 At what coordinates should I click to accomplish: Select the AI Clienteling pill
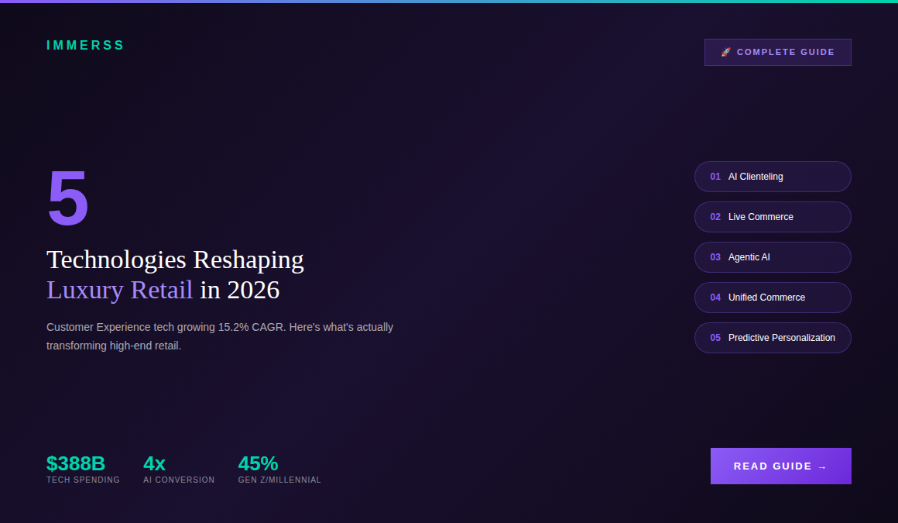pyautogui.click(x=772, y=177)
